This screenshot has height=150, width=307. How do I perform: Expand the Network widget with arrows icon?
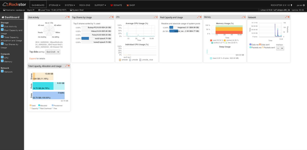(286, 17)
